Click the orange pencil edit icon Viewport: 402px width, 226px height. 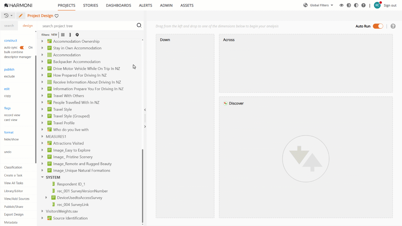coord(20,16)
